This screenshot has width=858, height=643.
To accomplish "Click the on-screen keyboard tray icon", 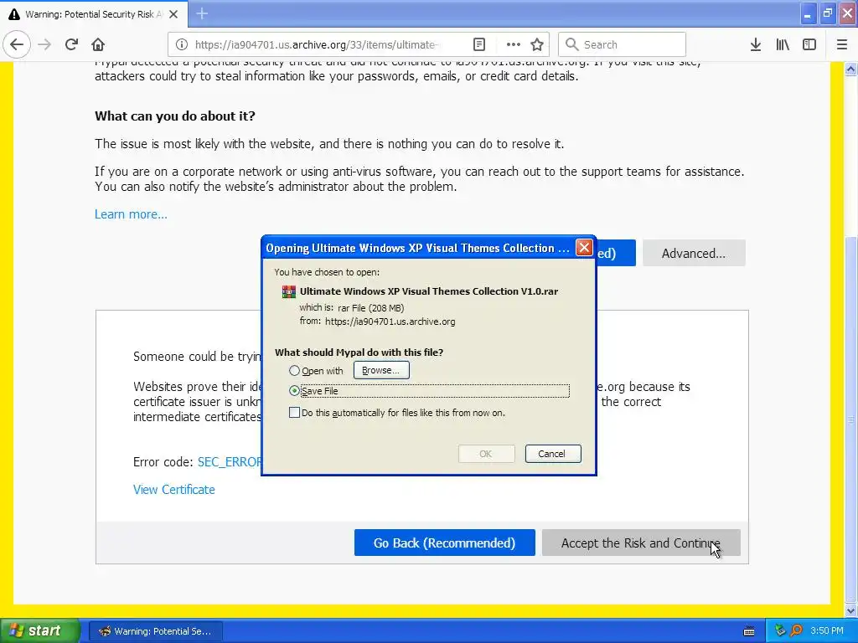I will point(749,631).
